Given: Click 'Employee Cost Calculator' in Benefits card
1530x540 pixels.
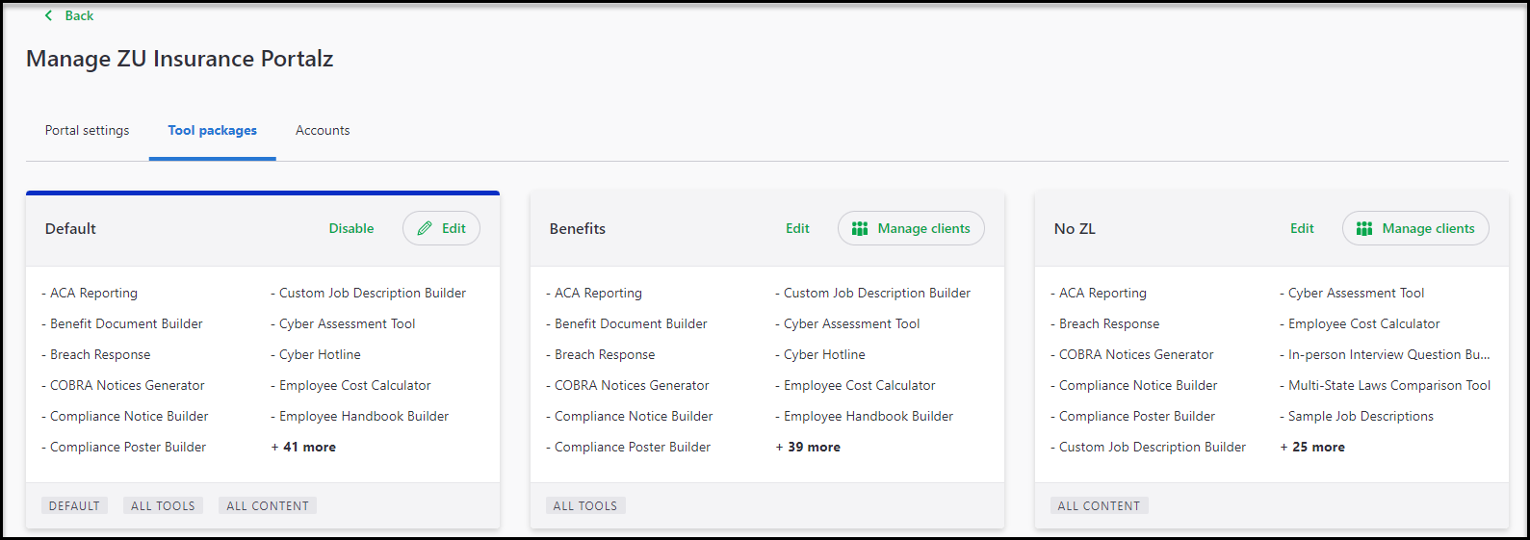Looking at the screenshot, I should click(860, 385).
